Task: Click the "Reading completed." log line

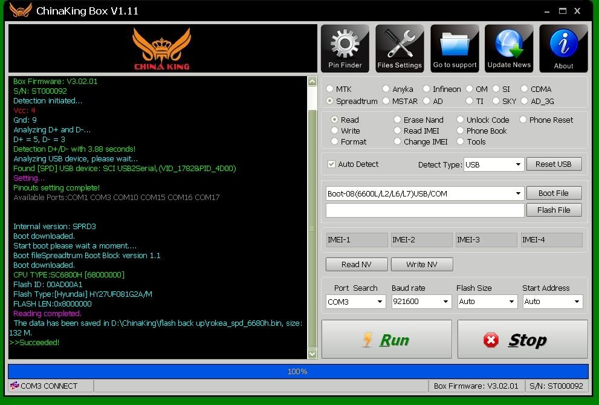Action: [x=47, y=313]
